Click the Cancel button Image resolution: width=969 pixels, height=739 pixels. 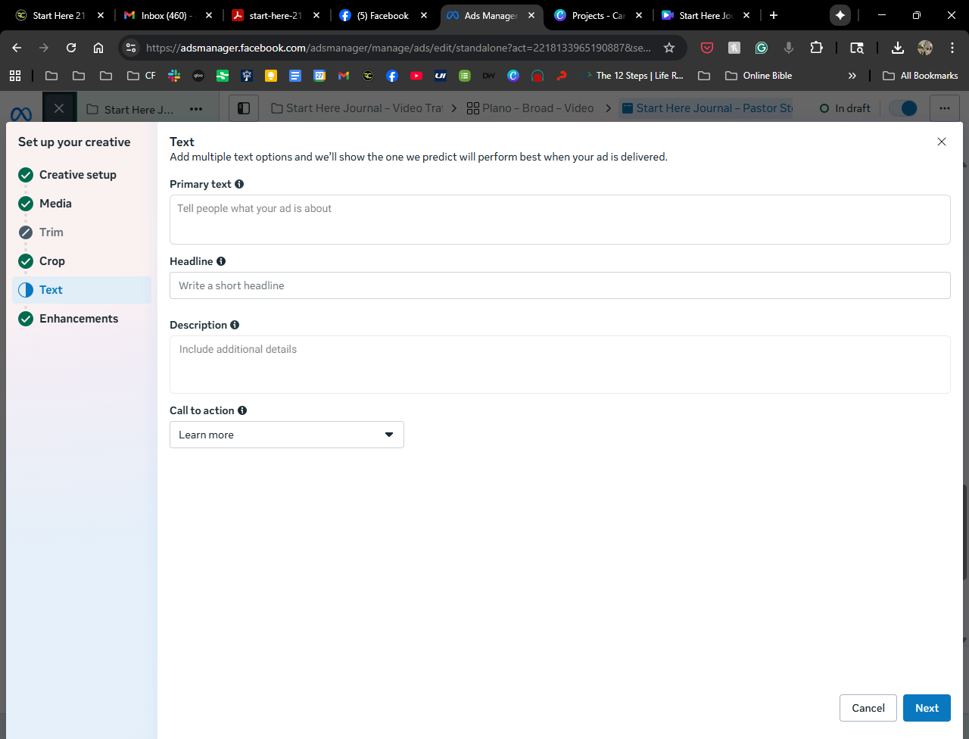click(868, 708)
